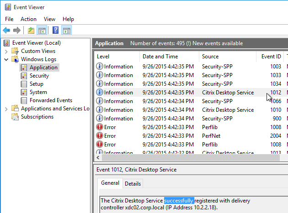Sort events by Source column header
This screenshot has height=213, width=288.
210,57
